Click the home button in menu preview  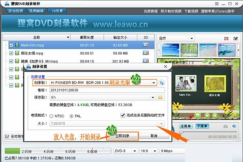point(198,115)
